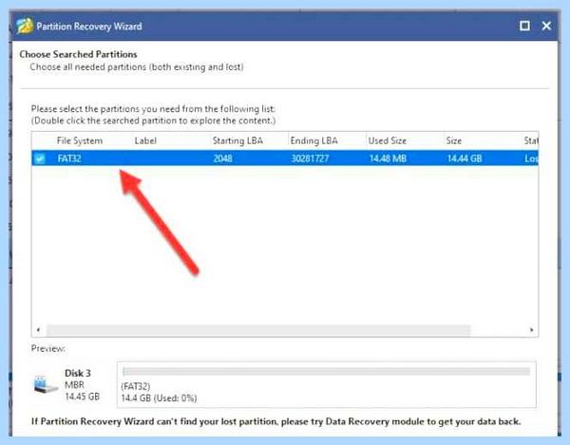Screen dimensions: 570x445
Task: Click the horizontal scrollbar right arrow
Action: tap(532, 330)
